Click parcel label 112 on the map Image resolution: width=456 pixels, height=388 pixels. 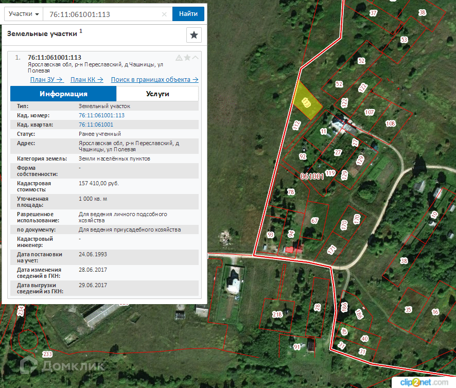(x=296, y=125)
